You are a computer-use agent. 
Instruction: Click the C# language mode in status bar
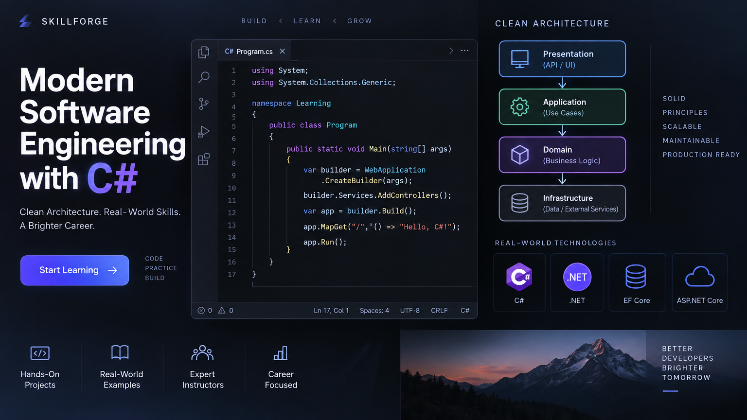465,310
